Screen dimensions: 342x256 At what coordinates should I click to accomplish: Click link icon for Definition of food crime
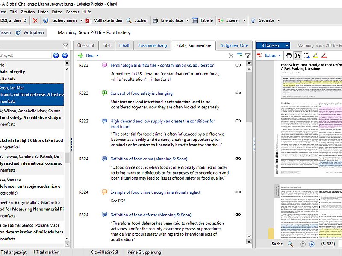(x=238, y=159)
